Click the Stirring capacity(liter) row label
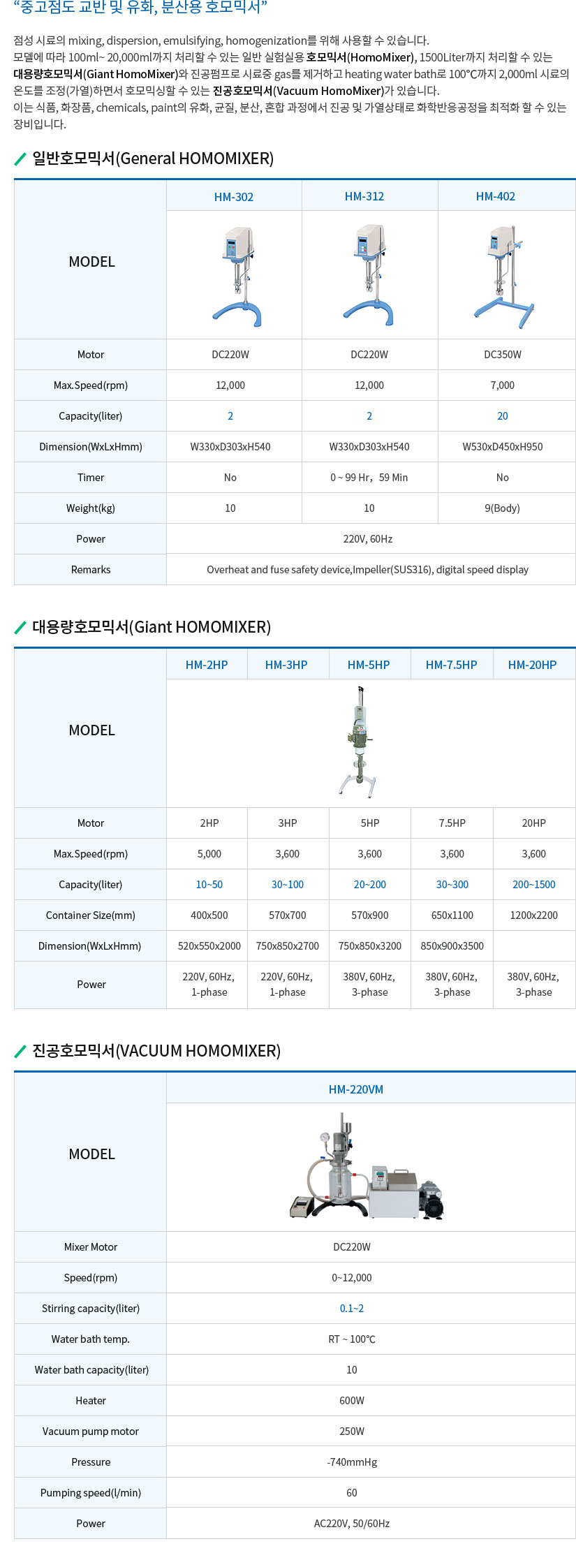Viewport: 576px width, 1553px height. [91, 1309]
